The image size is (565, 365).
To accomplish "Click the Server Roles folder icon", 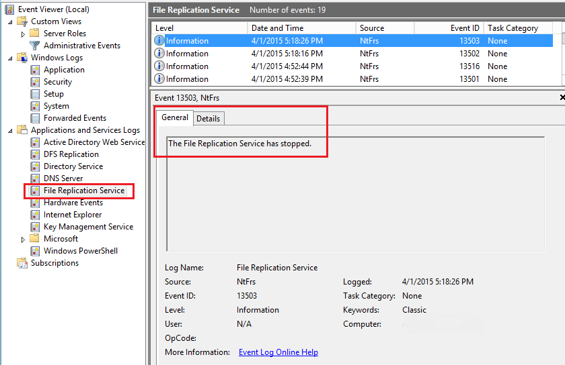I will (34, 33).
